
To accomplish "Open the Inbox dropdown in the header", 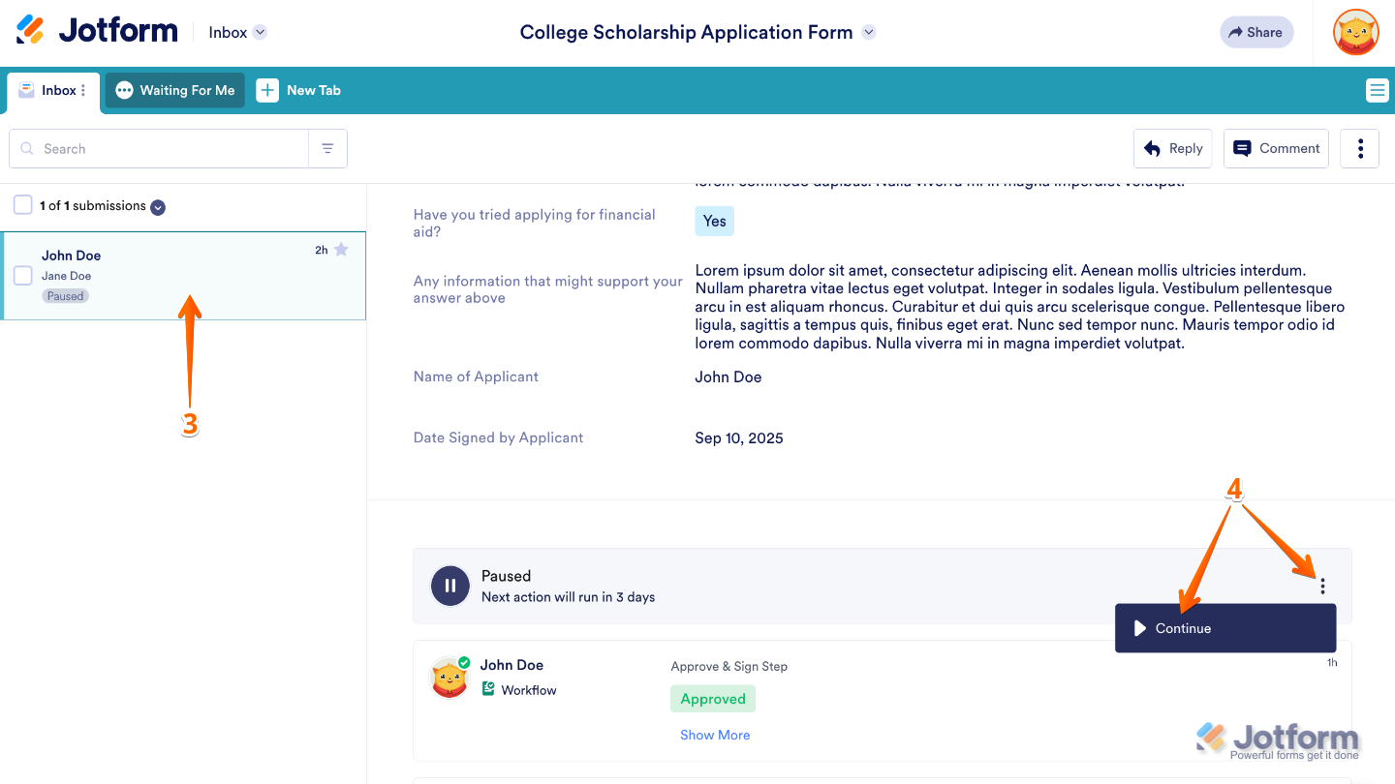I will coord(236,31).
